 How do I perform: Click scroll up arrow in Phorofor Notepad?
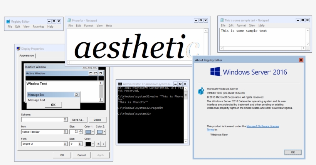click(206, 31)
